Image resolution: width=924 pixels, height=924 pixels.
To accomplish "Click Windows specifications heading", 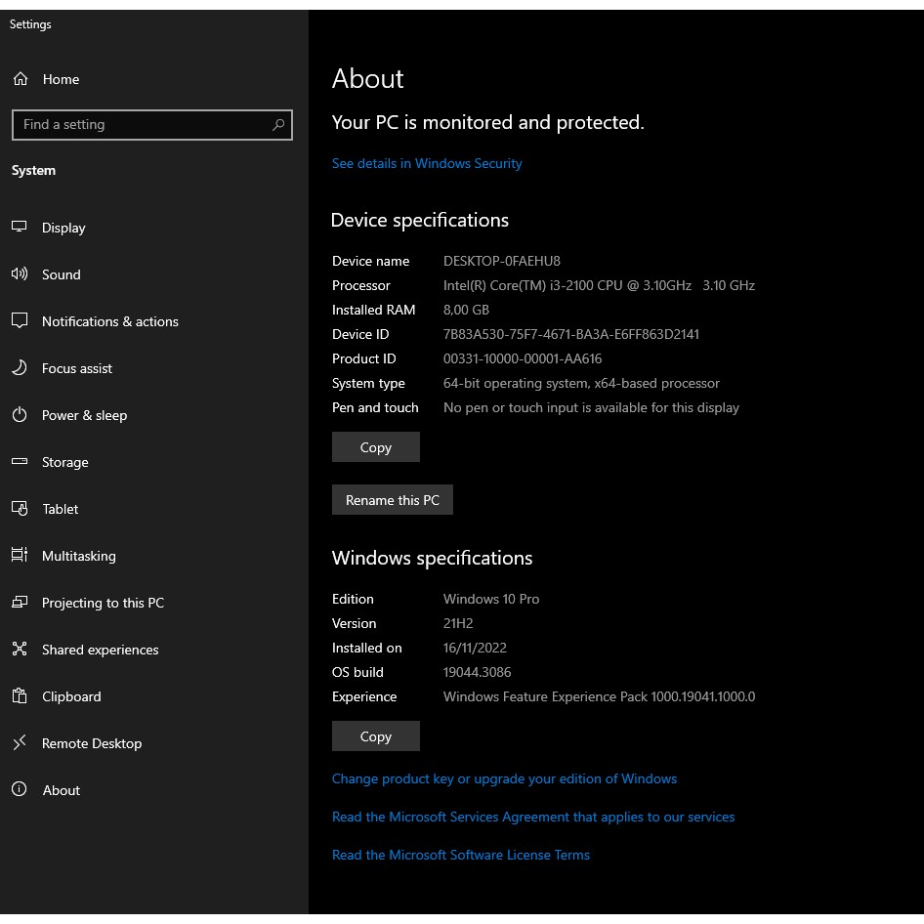I will 432,558.
